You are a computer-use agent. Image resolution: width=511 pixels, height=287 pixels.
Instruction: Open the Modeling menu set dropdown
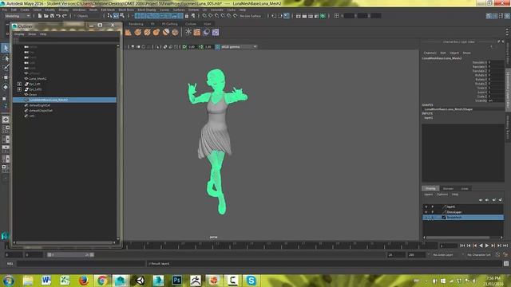(18, 16)
